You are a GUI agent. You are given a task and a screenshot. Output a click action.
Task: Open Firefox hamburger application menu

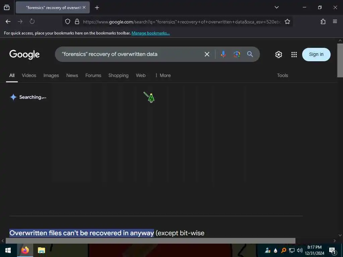click(x=335, y=21)
